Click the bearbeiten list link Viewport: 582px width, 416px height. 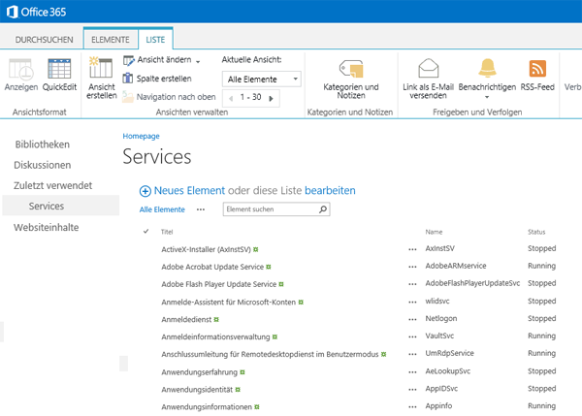(x=330, y=191)
